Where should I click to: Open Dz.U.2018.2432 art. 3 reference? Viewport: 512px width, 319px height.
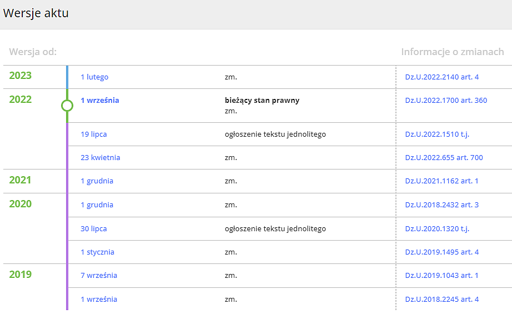point(442,205)
